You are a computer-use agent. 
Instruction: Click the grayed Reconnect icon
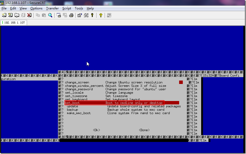pos(23,15)
